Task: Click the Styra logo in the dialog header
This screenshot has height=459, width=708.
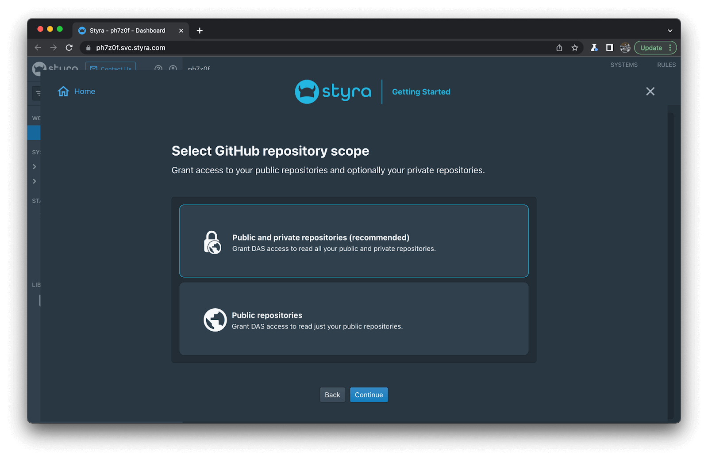Action: point(333,92)
